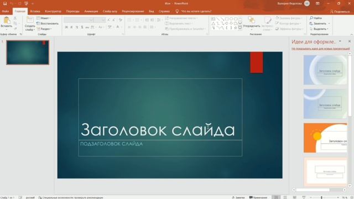
Task: Open the Упорядочить arrange menu
Action: click(x=252, y=23)
